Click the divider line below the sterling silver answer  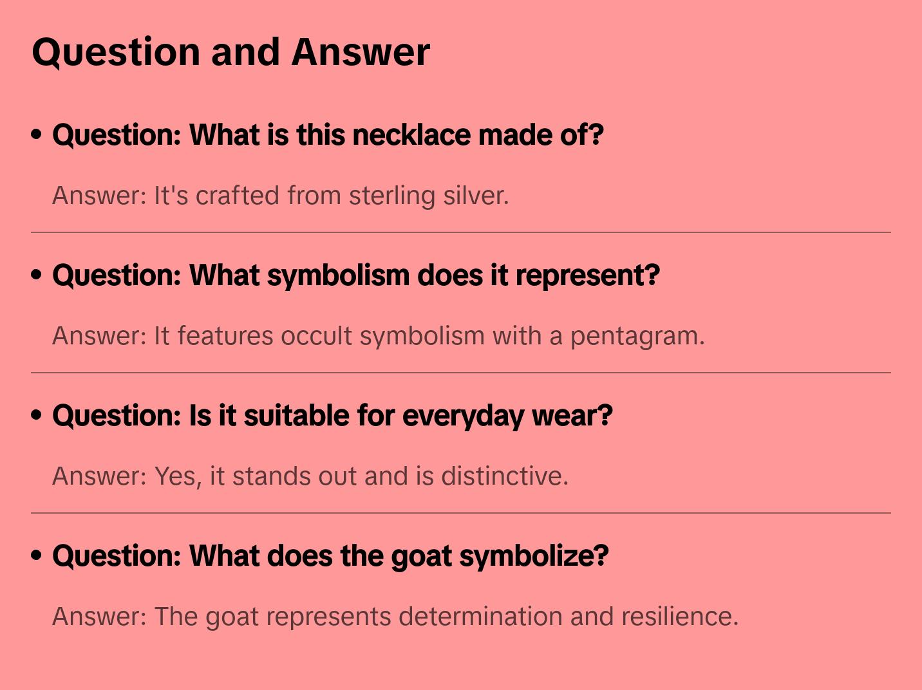tap(461, 232)
